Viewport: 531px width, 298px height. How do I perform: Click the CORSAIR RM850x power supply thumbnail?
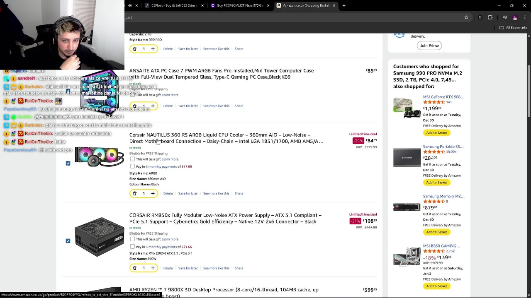(100, 237)
